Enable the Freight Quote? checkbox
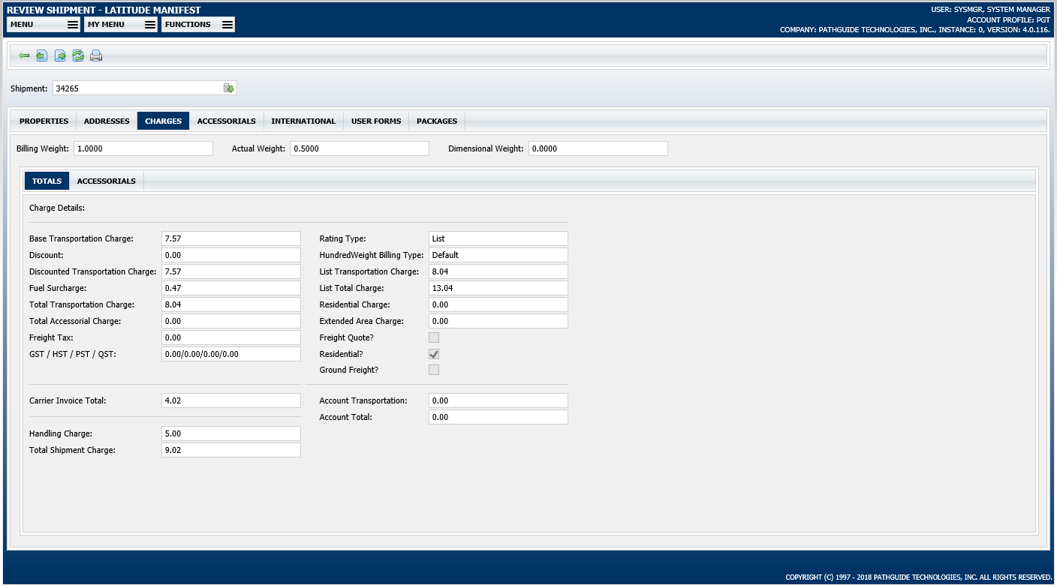 [433, 337]
